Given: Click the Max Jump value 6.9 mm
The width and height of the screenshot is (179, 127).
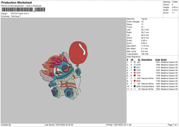Looking at the screenshot, I should coord(144,51).
